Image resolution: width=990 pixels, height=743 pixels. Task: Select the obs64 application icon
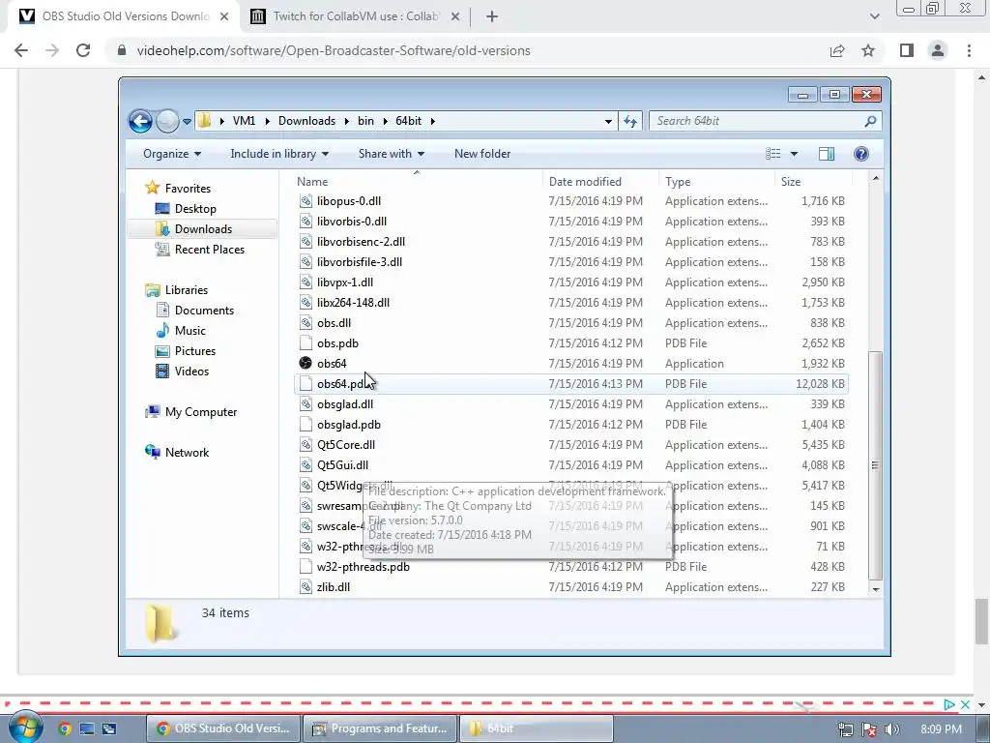(x=306, y=364)
